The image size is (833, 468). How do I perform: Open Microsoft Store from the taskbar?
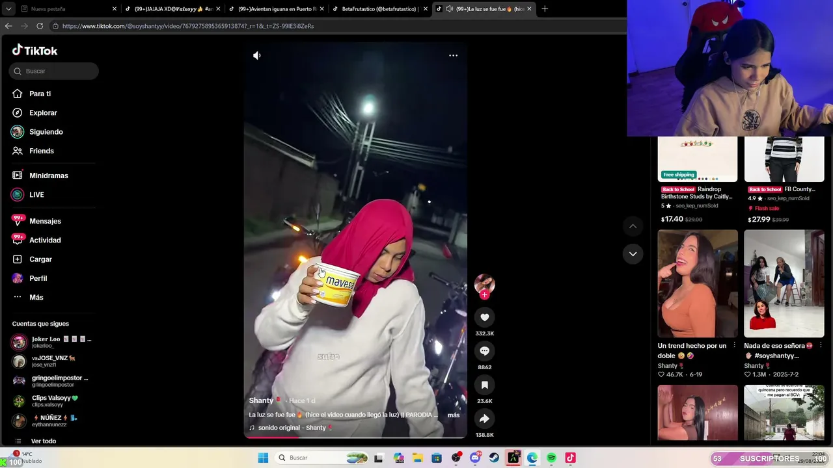pos(437,458)
